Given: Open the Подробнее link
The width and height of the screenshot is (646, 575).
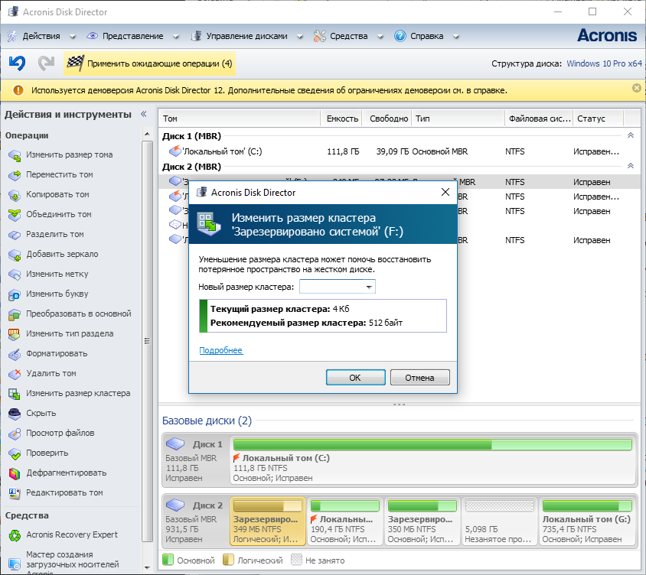Looking at the screenshot, I should (221, 350).
